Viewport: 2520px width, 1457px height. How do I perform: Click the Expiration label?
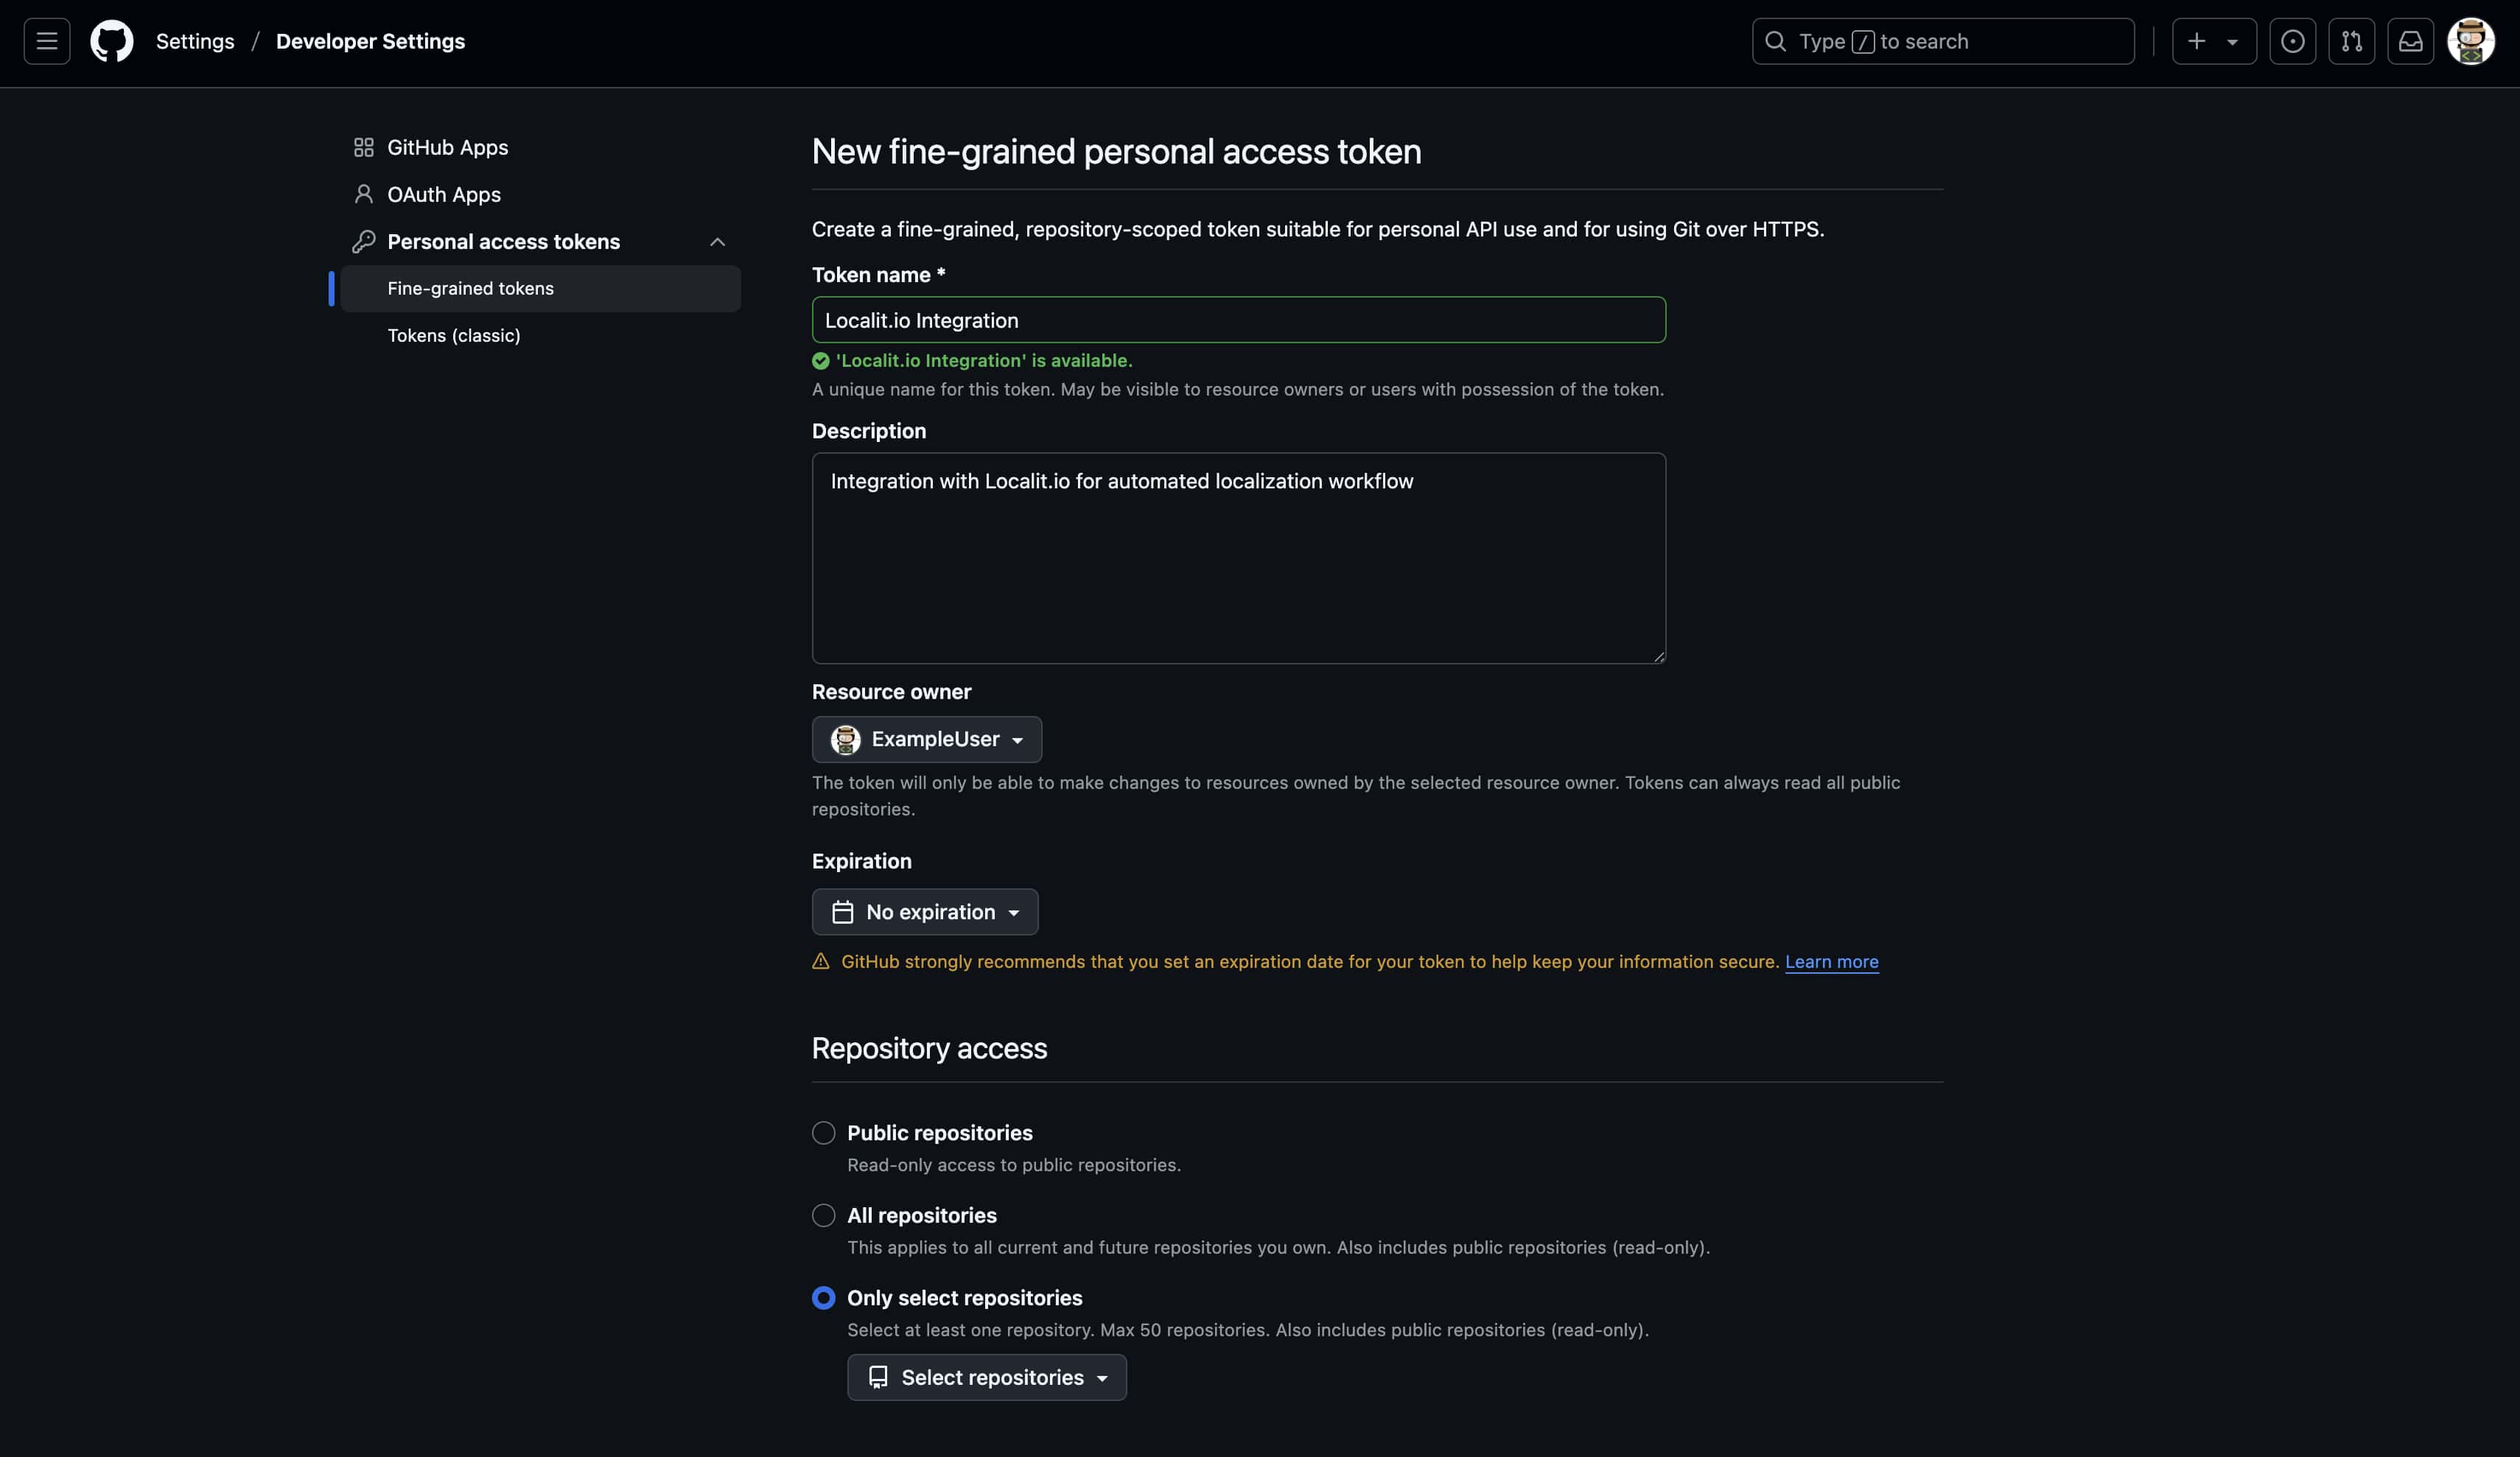point(861,861)
